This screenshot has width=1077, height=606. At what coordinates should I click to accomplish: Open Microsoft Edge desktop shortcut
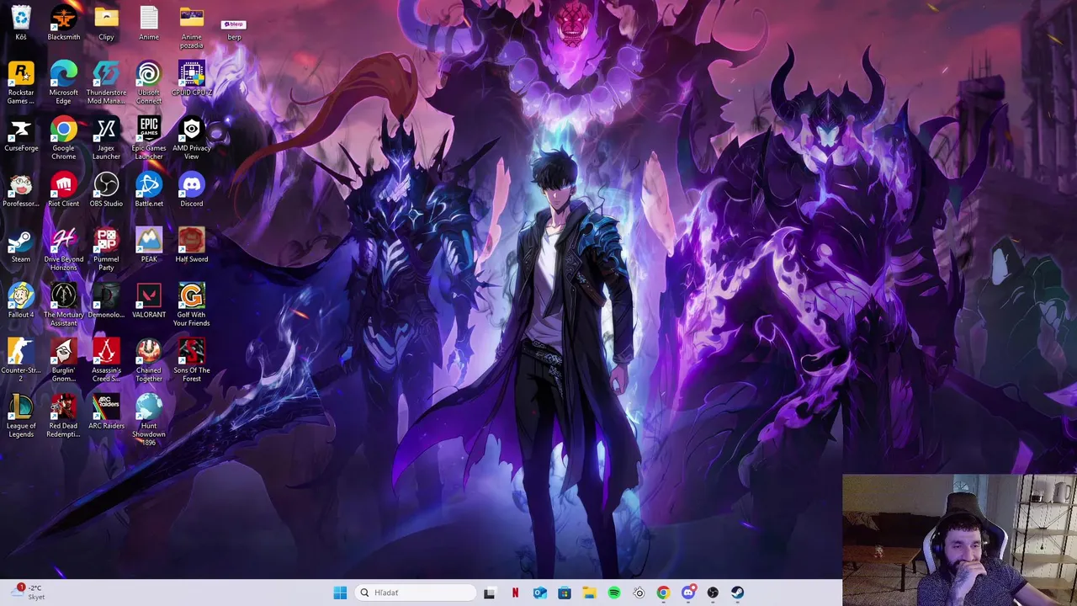(x=63, y=82)
